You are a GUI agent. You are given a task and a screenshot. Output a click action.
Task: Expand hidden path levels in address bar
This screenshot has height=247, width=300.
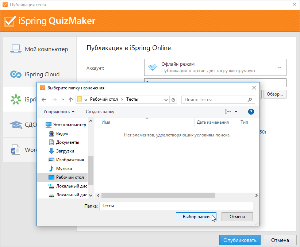[x=86, y=100]
